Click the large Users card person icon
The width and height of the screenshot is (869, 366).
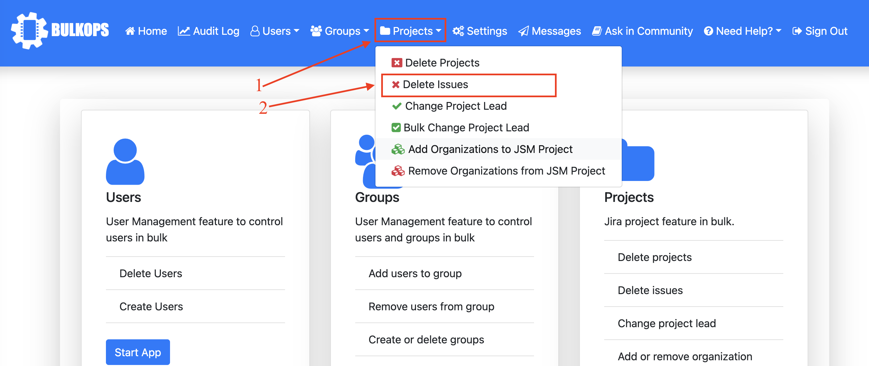125,161
